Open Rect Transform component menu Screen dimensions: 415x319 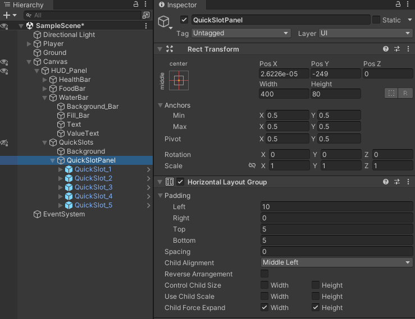point(408,49)
